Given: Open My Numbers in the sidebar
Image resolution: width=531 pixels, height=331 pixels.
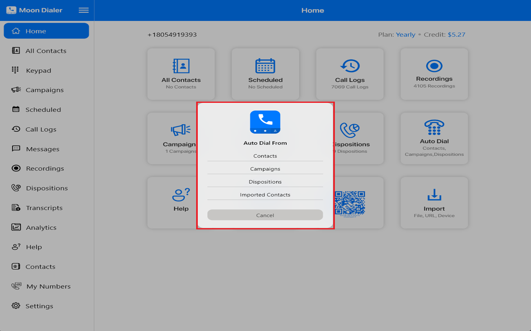Looking at the screenshot, I should pyautogui.click(x=48, y=286).
